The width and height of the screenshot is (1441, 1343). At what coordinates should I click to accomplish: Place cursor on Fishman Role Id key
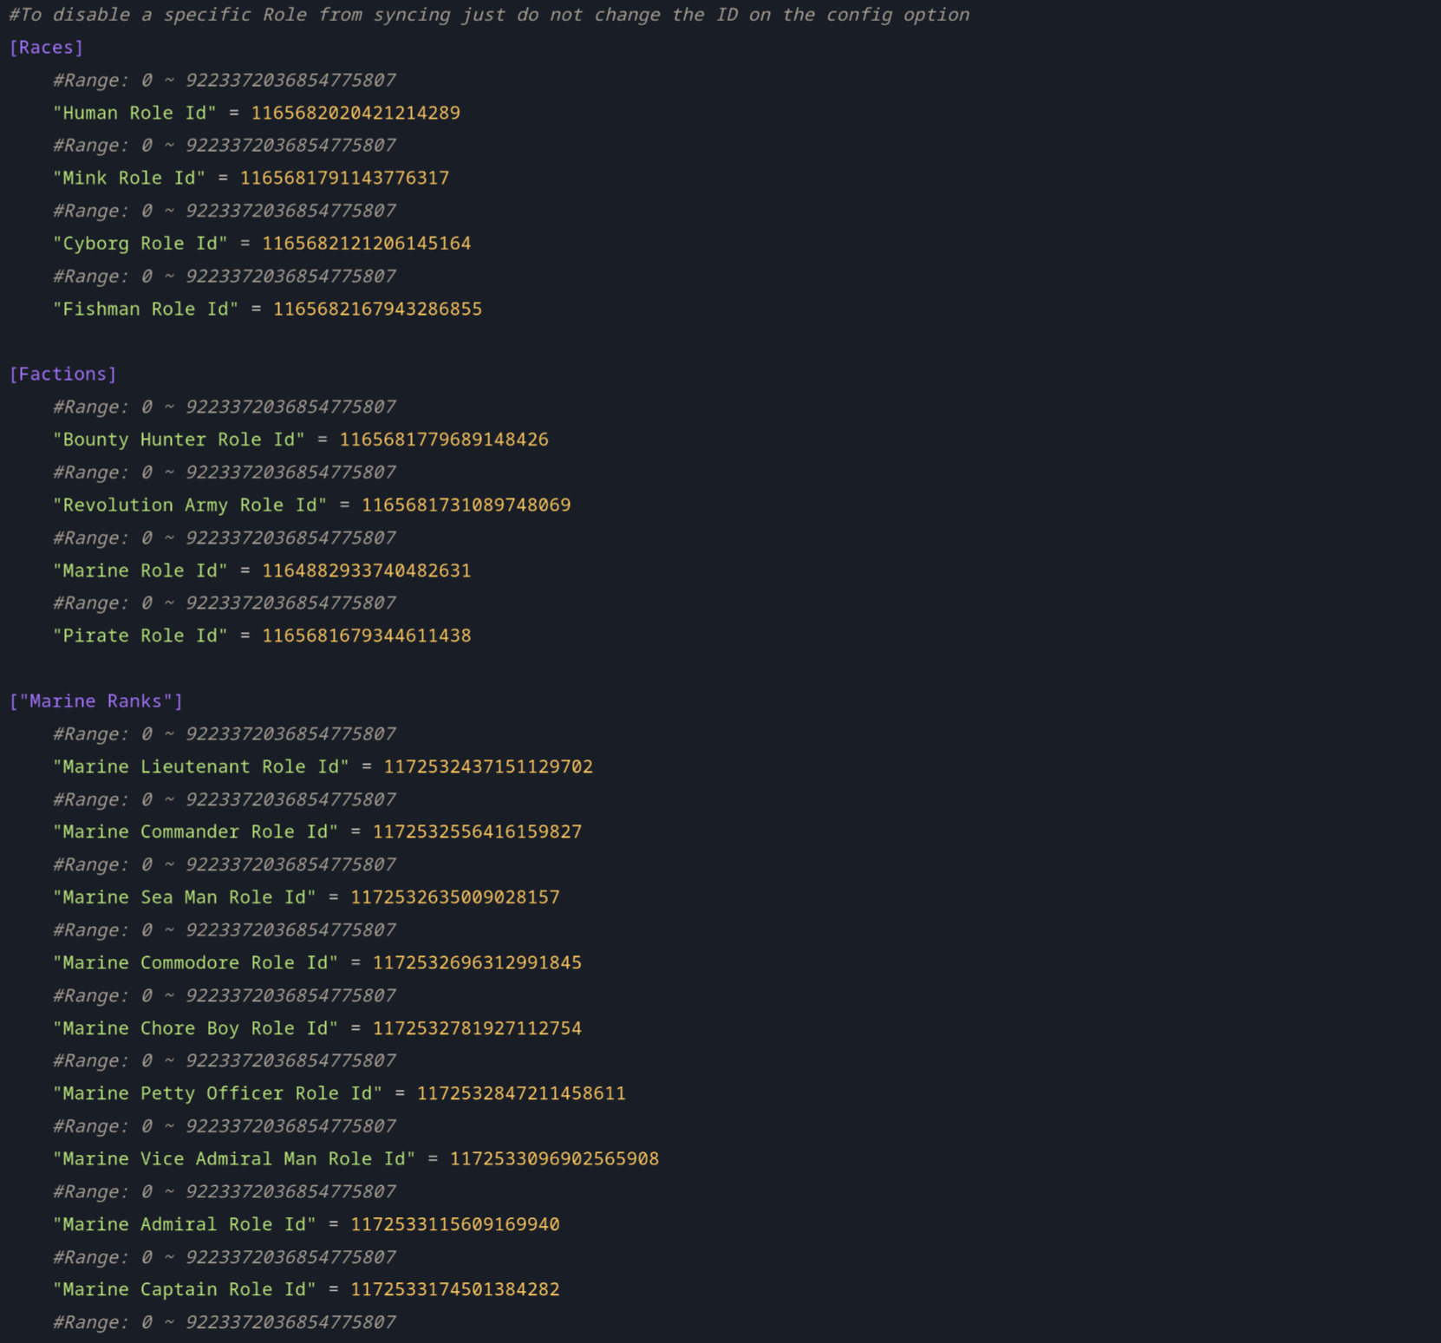tap(146, 310)
